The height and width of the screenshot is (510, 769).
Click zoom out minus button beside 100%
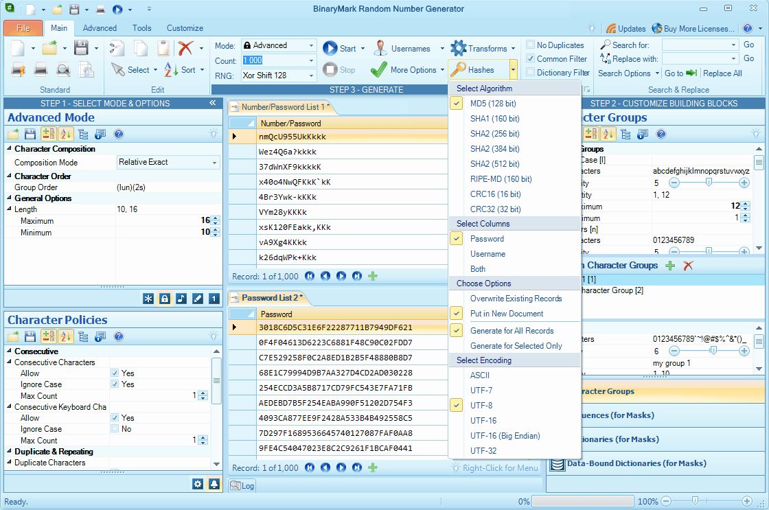666,501
